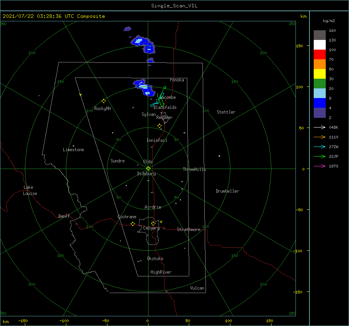Click the cyan 27ZW track arrow
Viewport: 349px width, 326px height.
[320, 147]
